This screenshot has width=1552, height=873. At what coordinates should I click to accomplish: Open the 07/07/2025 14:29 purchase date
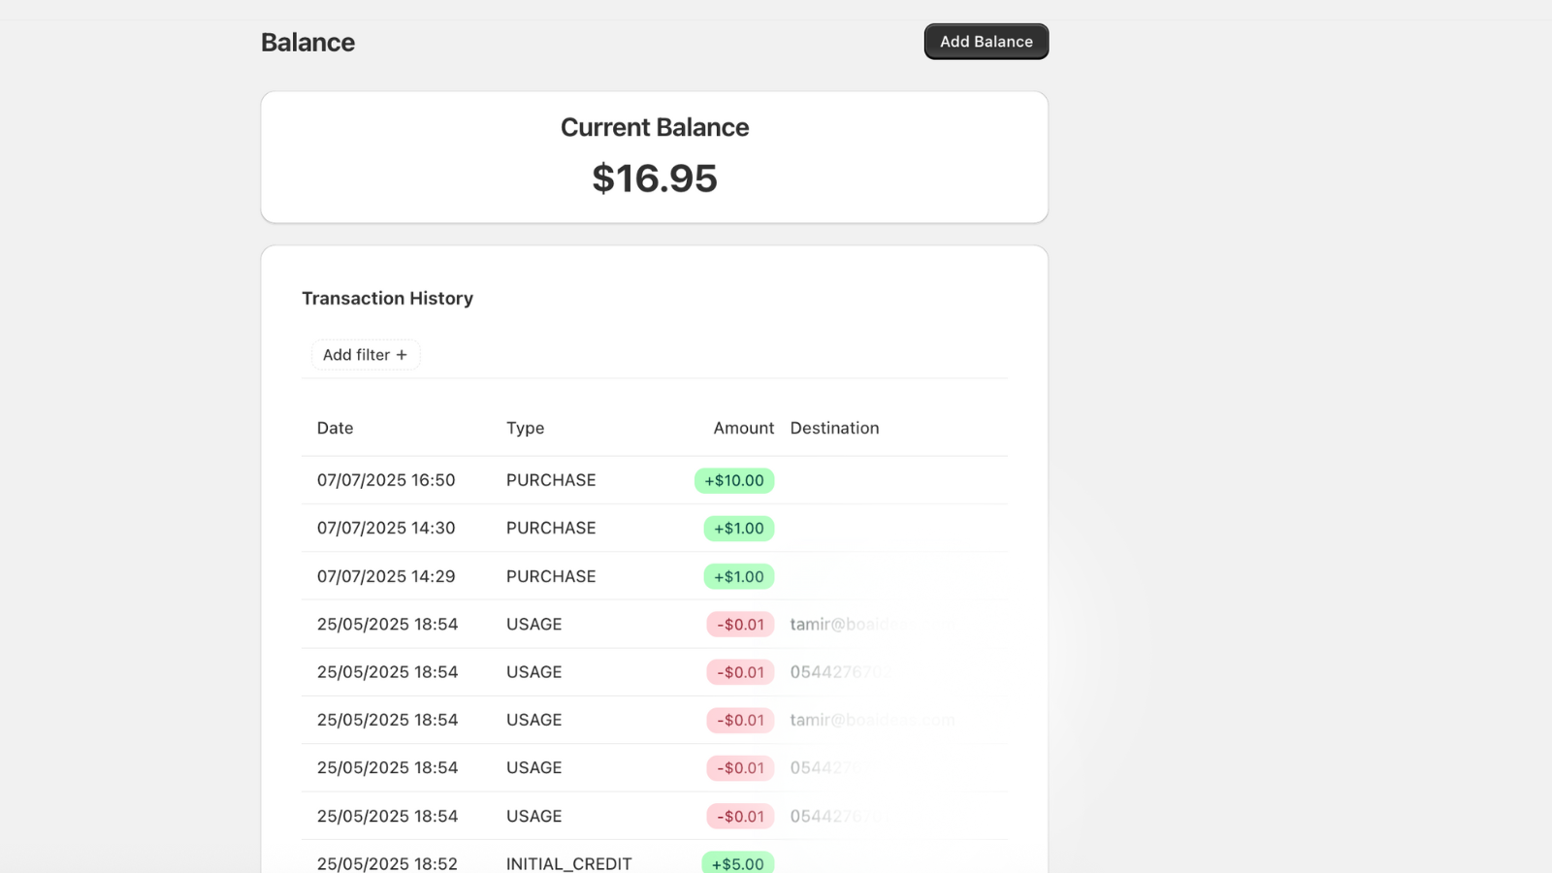coord(386,576)
